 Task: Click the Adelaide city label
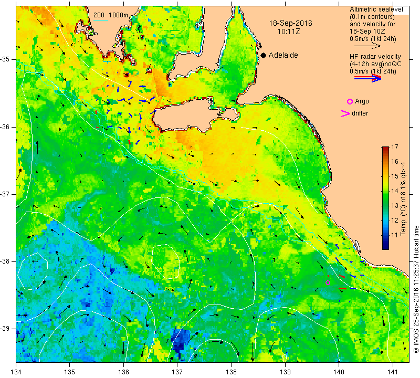(283, 55)
